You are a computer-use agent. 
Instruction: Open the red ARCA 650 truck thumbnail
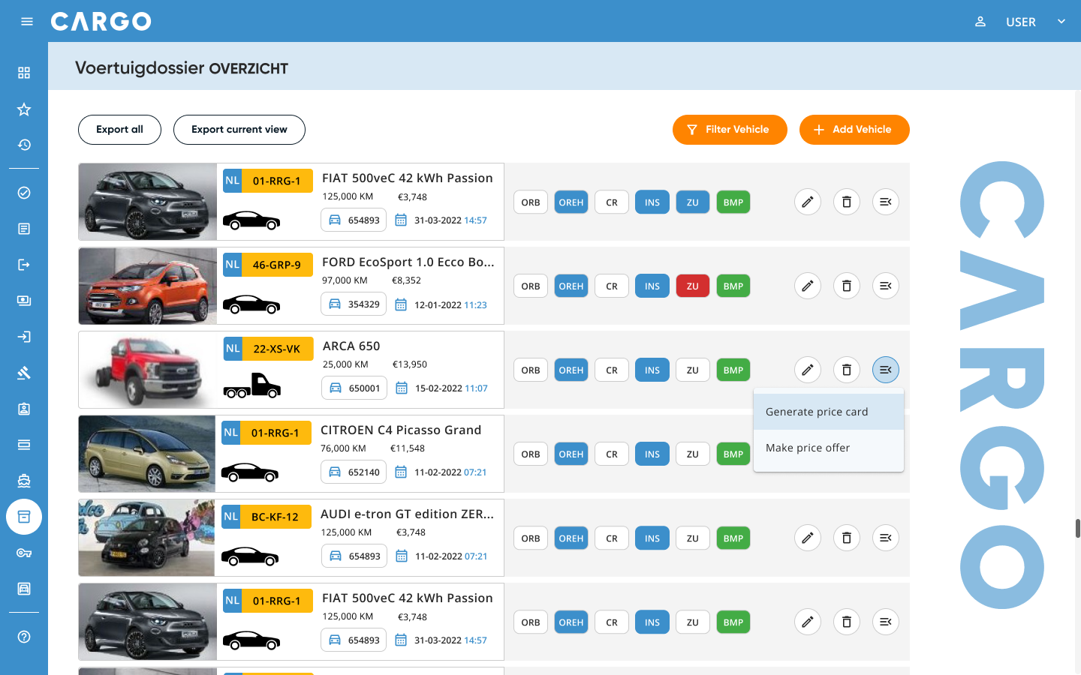148,370
